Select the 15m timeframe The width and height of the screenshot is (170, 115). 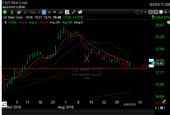[33, 12]
